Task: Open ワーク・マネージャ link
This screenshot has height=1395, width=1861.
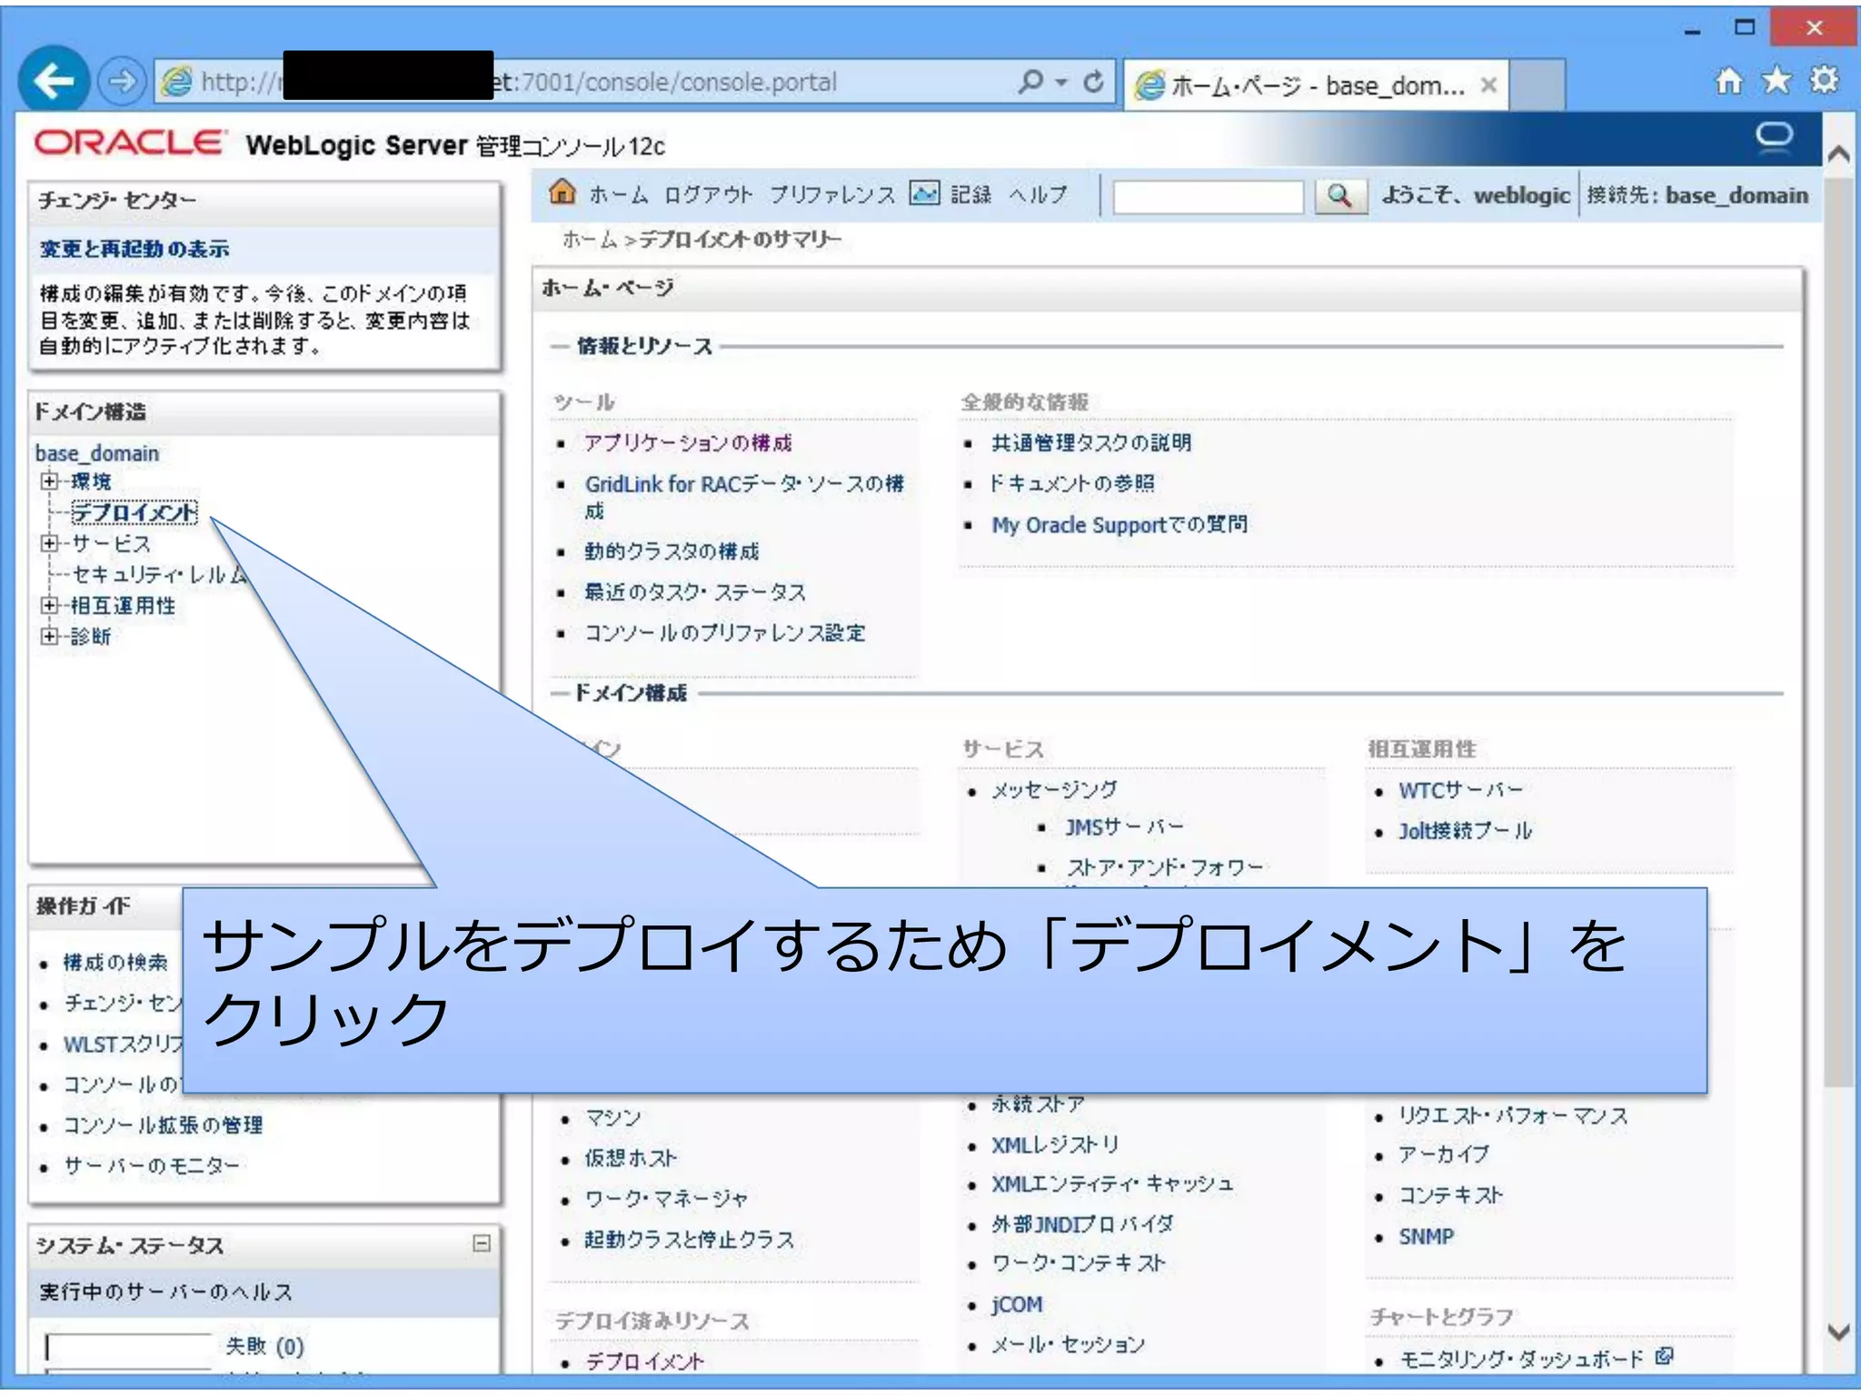Action: pyautogui.click(x=666, y=1199)
